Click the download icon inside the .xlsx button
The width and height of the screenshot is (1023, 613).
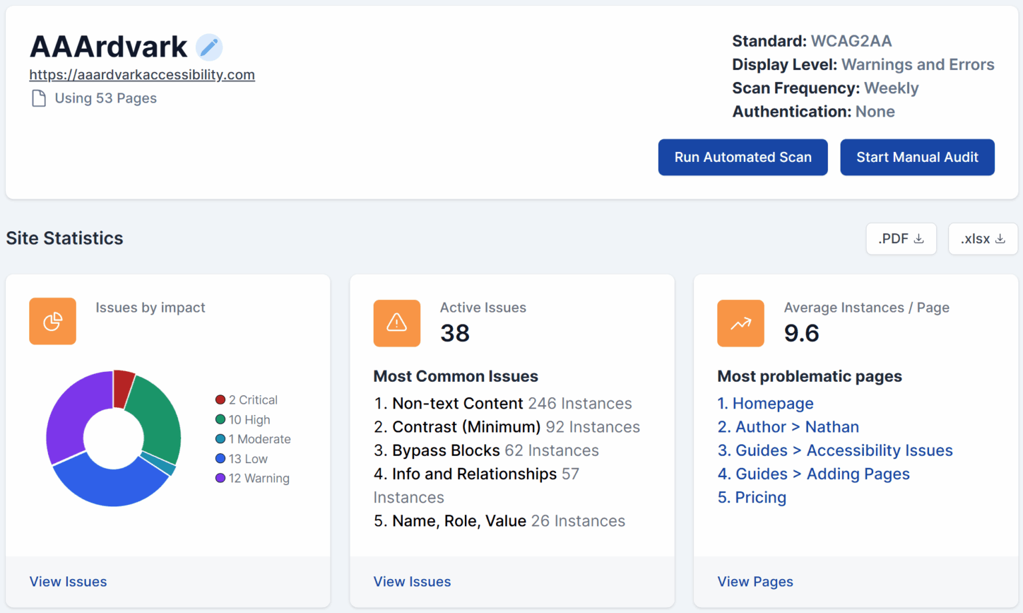tap(1001, 239)
